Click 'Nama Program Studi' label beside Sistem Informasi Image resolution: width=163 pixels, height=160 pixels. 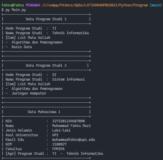click(x=24, y=79)
